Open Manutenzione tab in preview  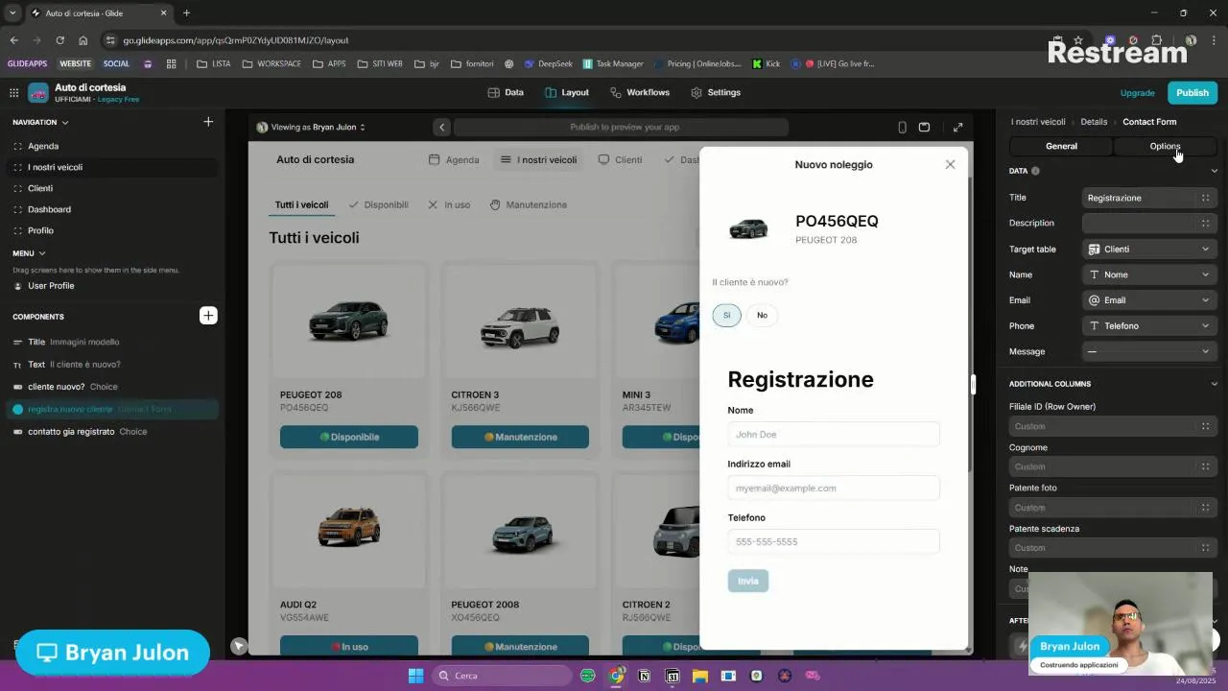528,204
